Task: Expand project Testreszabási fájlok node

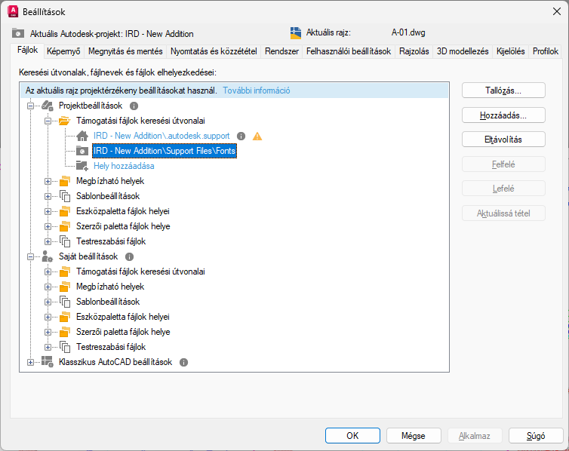Action: (48, 241)
